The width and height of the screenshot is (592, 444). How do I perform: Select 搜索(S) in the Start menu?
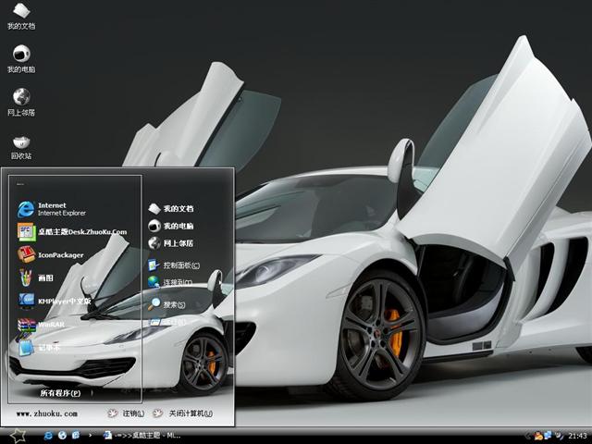[x=173, y=303]
